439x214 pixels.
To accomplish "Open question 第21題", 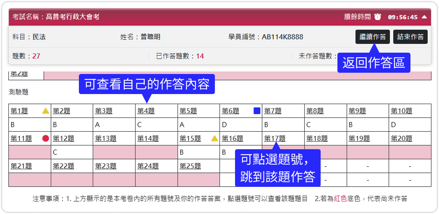I will pos(21,166).
